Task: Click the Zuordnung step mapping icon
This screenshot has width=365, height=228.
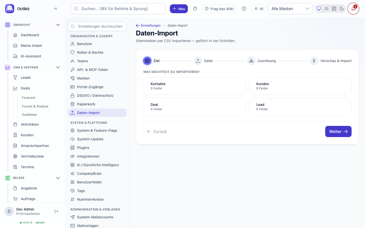Action: (251, 61)
